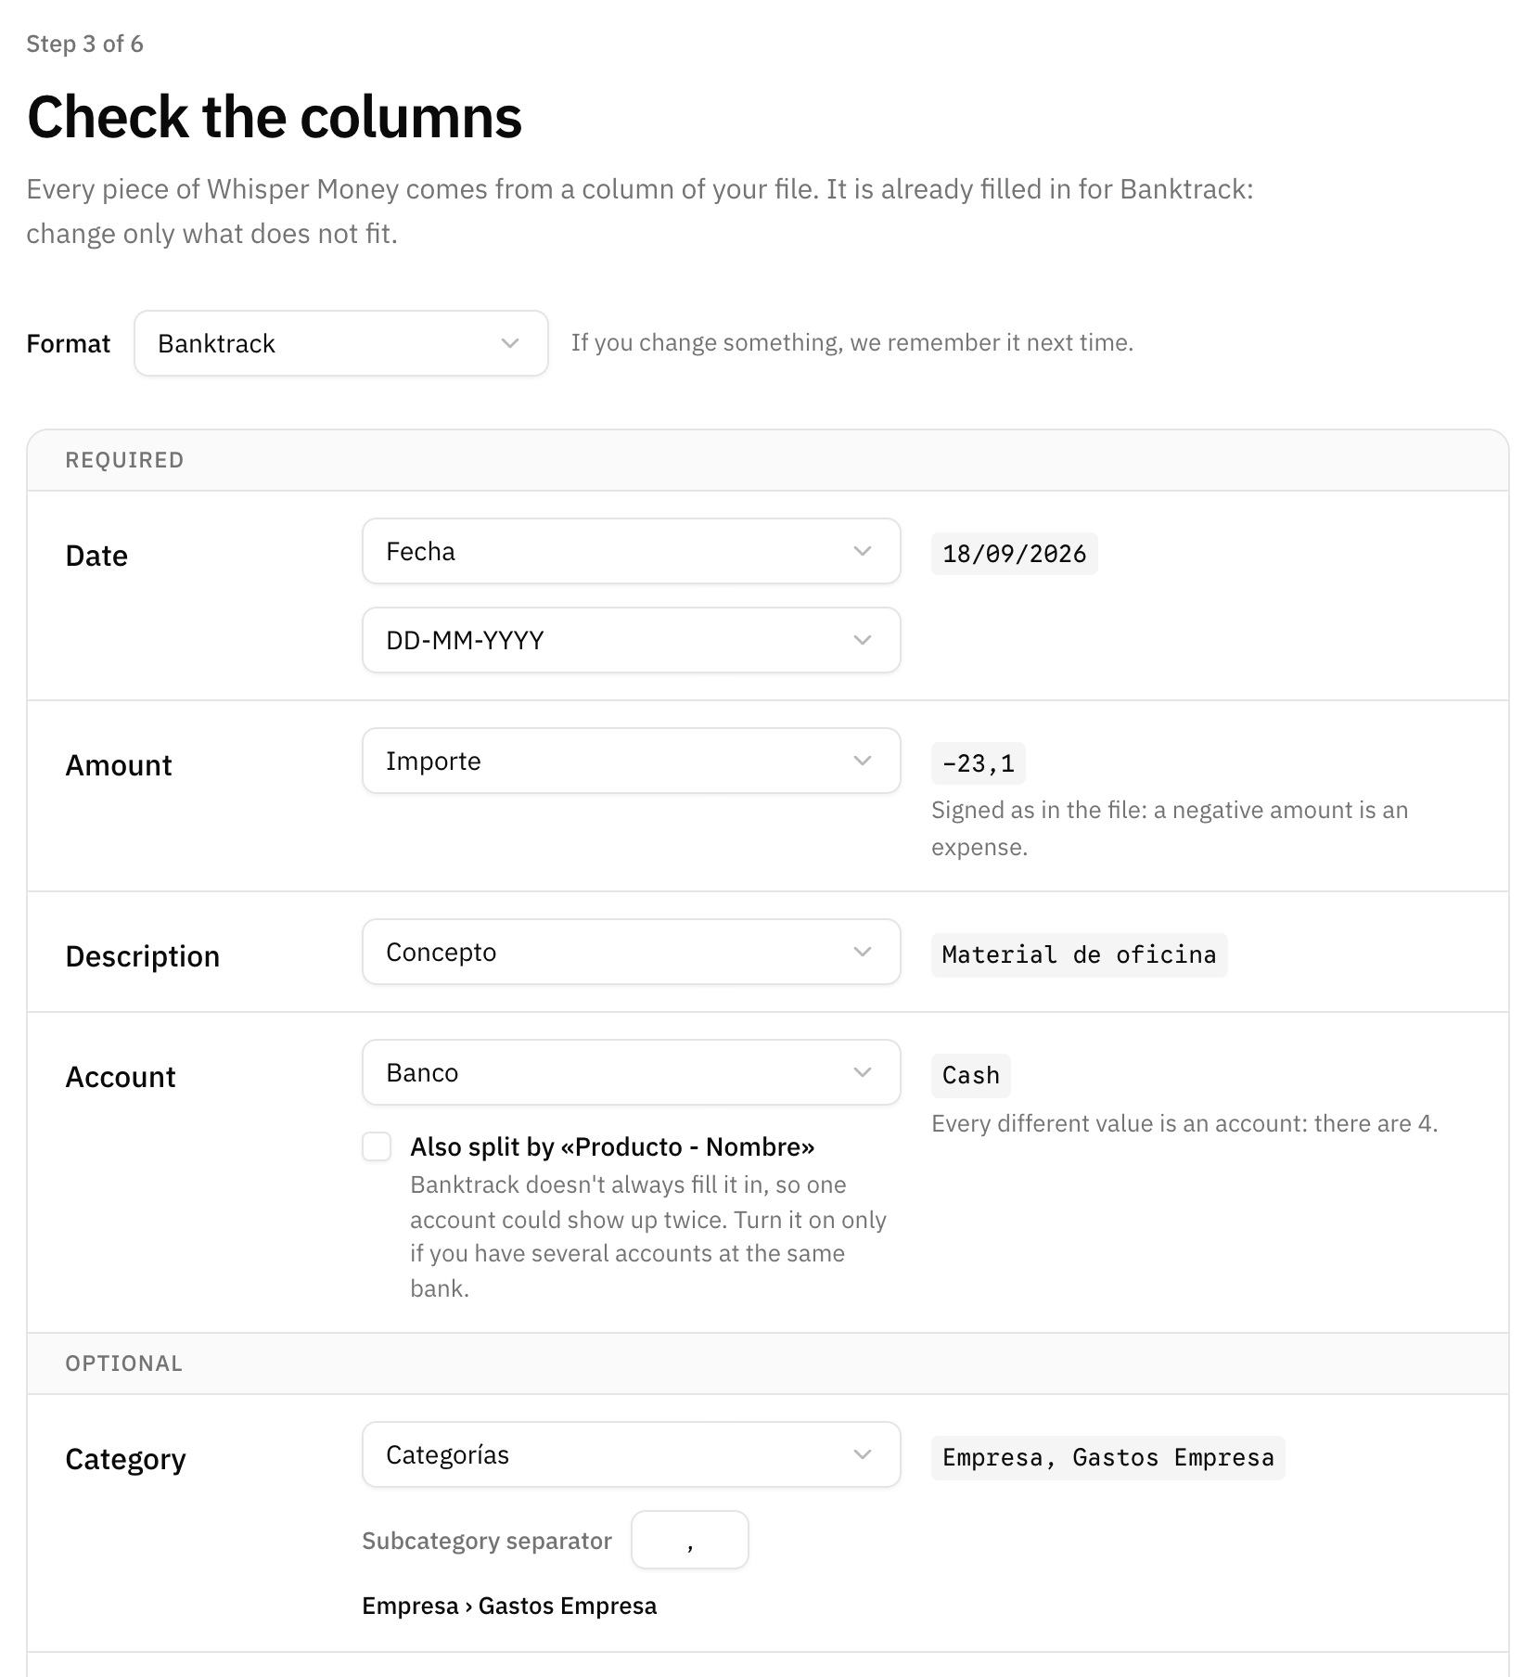Click the OPTIONAL section header
1536x1677 pixels.
click(x=123, y=1363)
